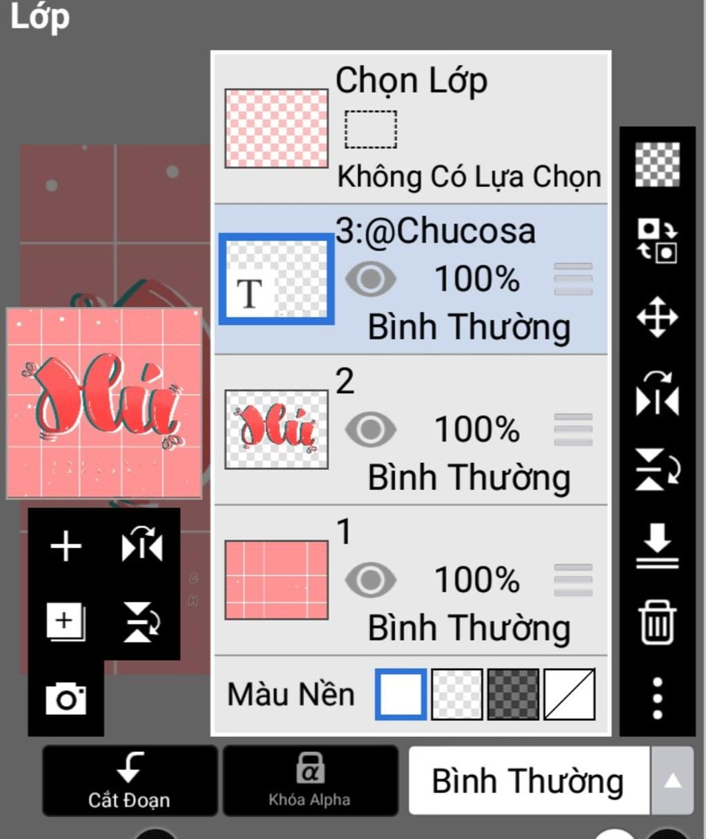Click checkerboard icon at top of right toolbar
The width and height of the screenshot is (706, 839).
click(x=657, y=164)
